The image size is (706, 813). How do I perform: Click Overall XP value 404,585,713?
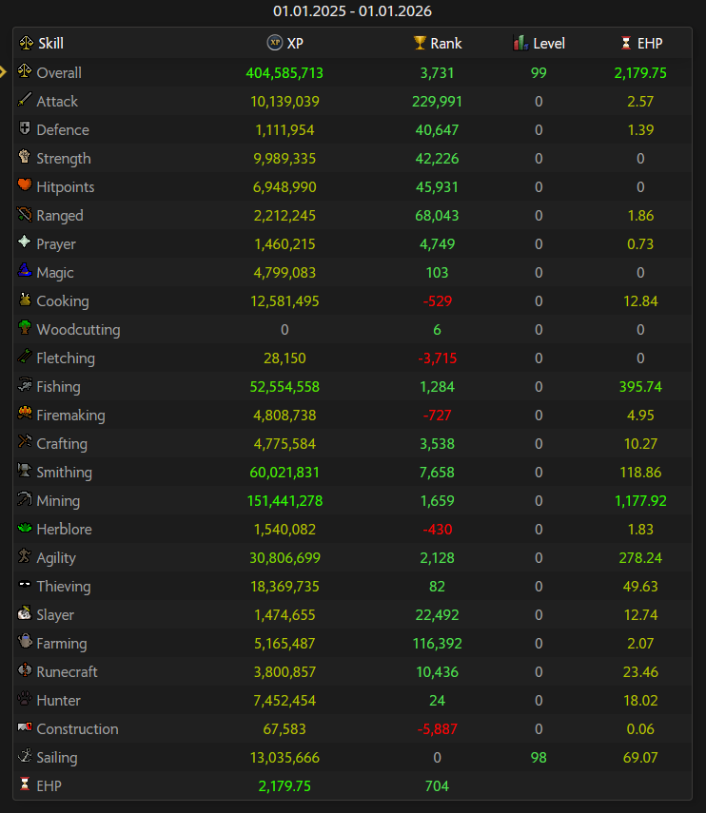[x=284, y=73]
